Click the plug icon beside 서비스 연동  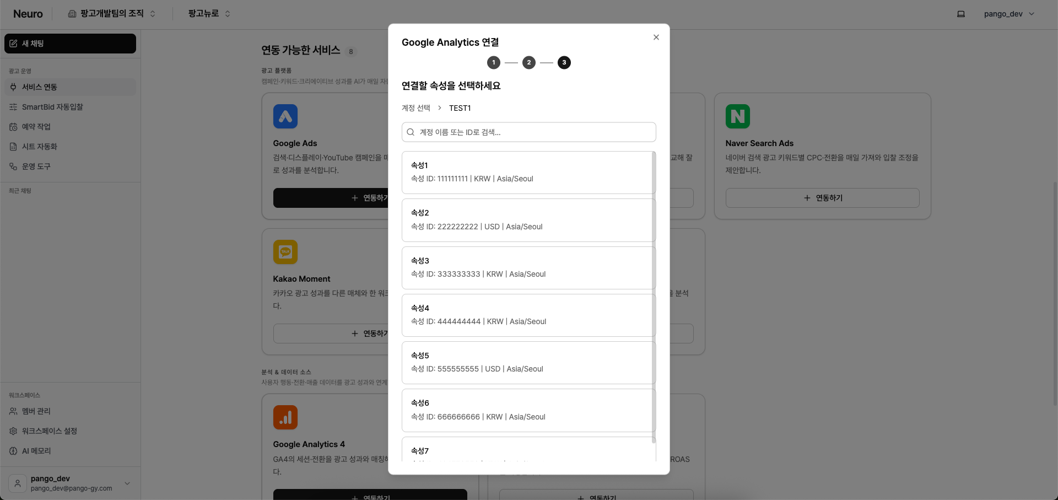click(13, 87)
